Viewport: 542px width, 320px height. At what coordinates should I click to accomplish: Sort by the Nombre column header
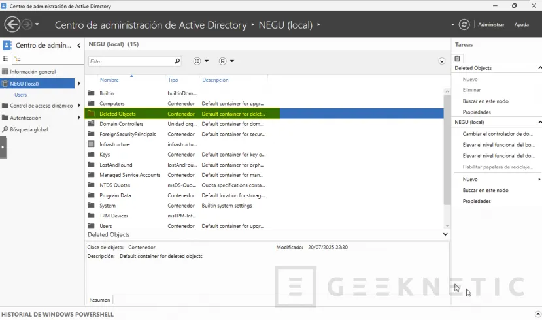tap(109, 80)
